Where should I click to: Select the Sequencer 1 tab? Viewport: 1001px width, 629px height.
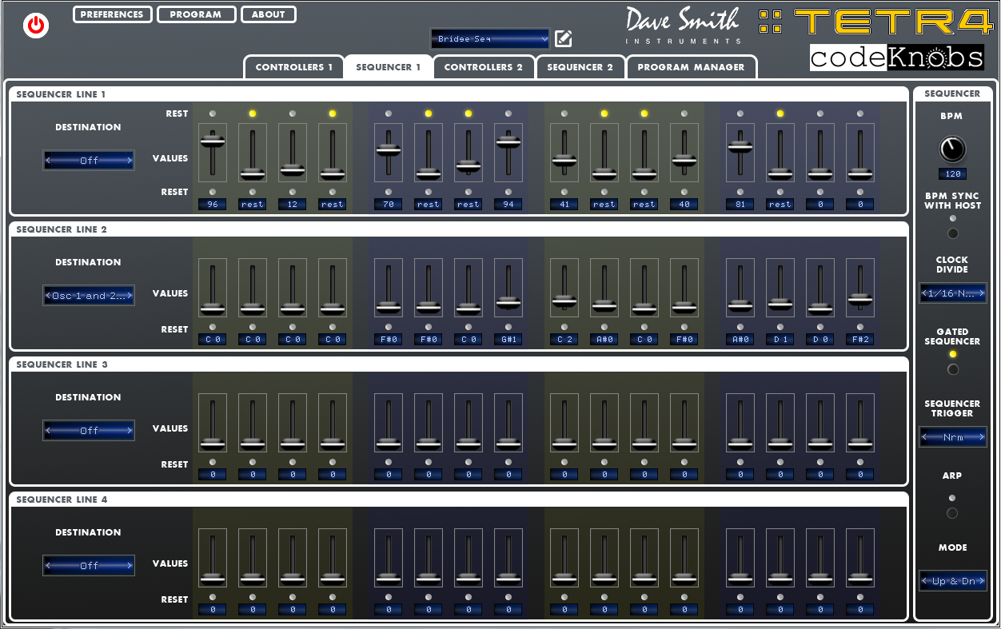pos(389,67)
